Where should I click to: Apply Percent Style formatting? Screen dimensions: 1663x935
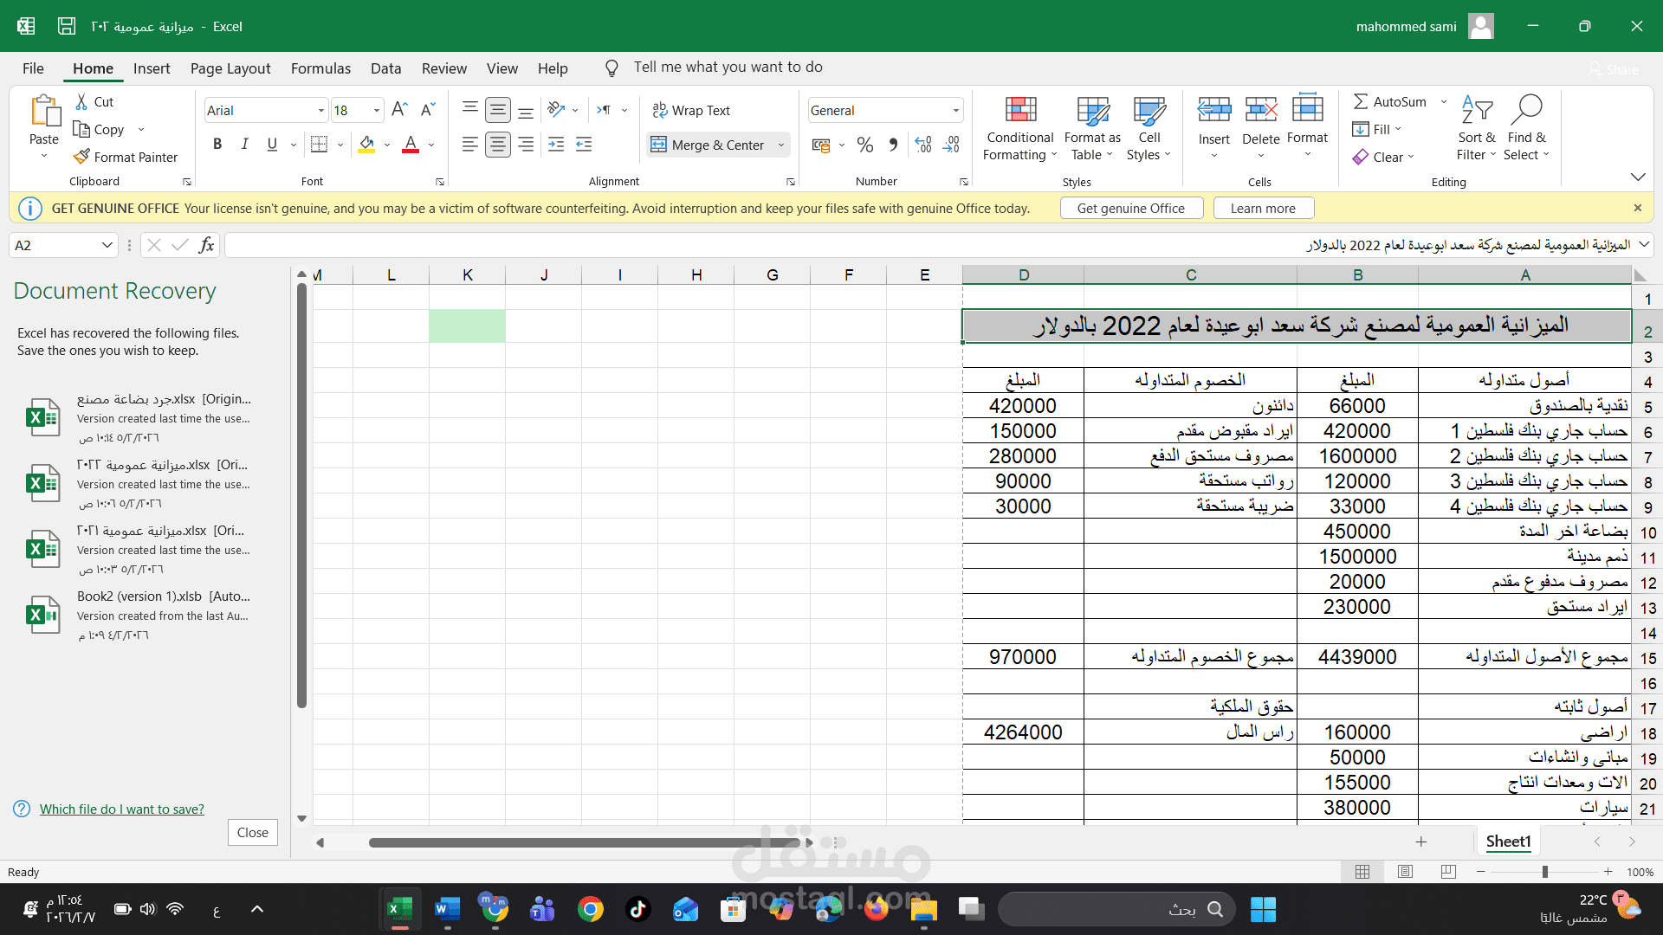[x=864, y=145]
